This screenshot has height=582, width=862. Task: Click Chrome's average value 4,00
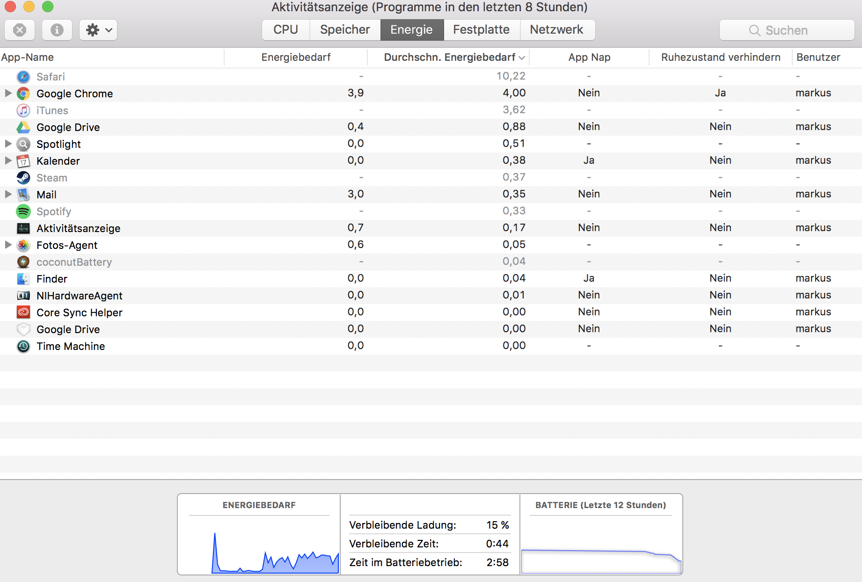click(x=514, y=93)
